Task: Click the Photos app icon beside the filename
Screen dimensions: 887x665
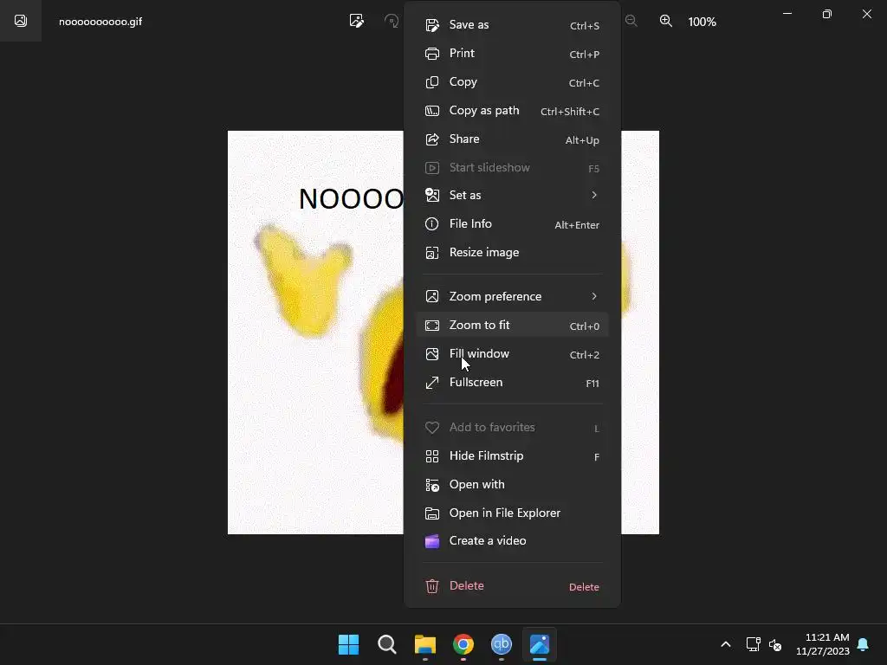Action: point(21,21)
